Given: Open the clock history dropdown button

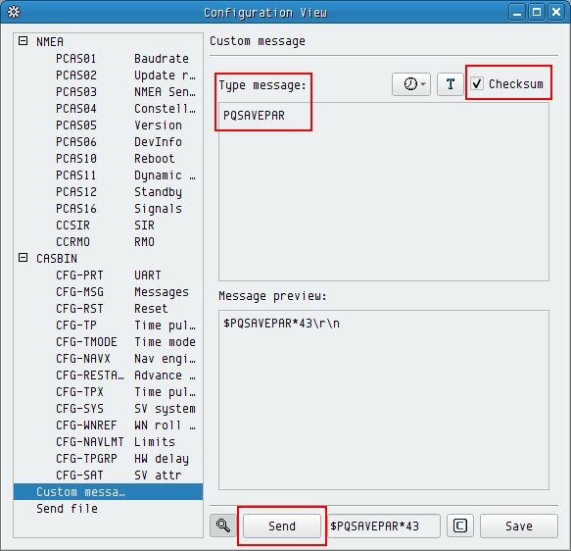Looking at the screenshot, I should (x=411, y=84).
